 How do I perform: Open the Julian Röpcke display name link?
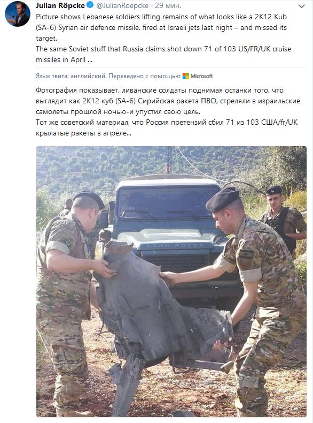tap(60, 5)
